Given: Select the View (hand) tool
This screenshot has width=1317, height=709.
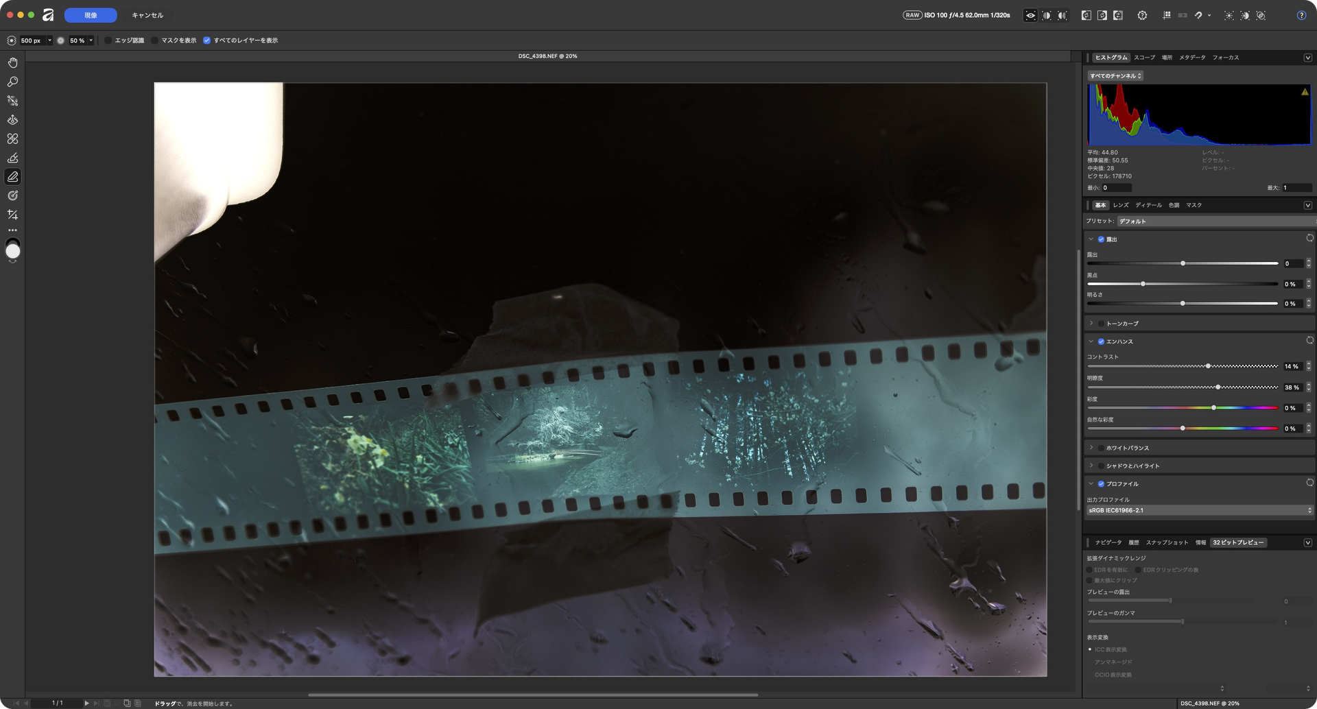Looking at the screenshot, I should tap(12, 62).
